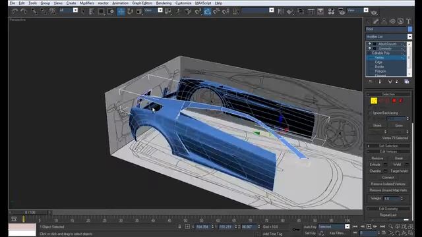The width and height of the screenshot is (422, 237).
Task: Open the render type View dropdown
Action: pos(366,11)
